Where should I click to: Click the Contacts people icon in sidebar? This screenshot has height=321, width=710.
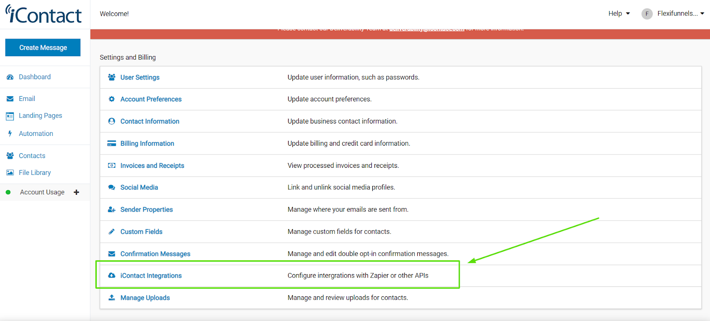coord(10,156)
